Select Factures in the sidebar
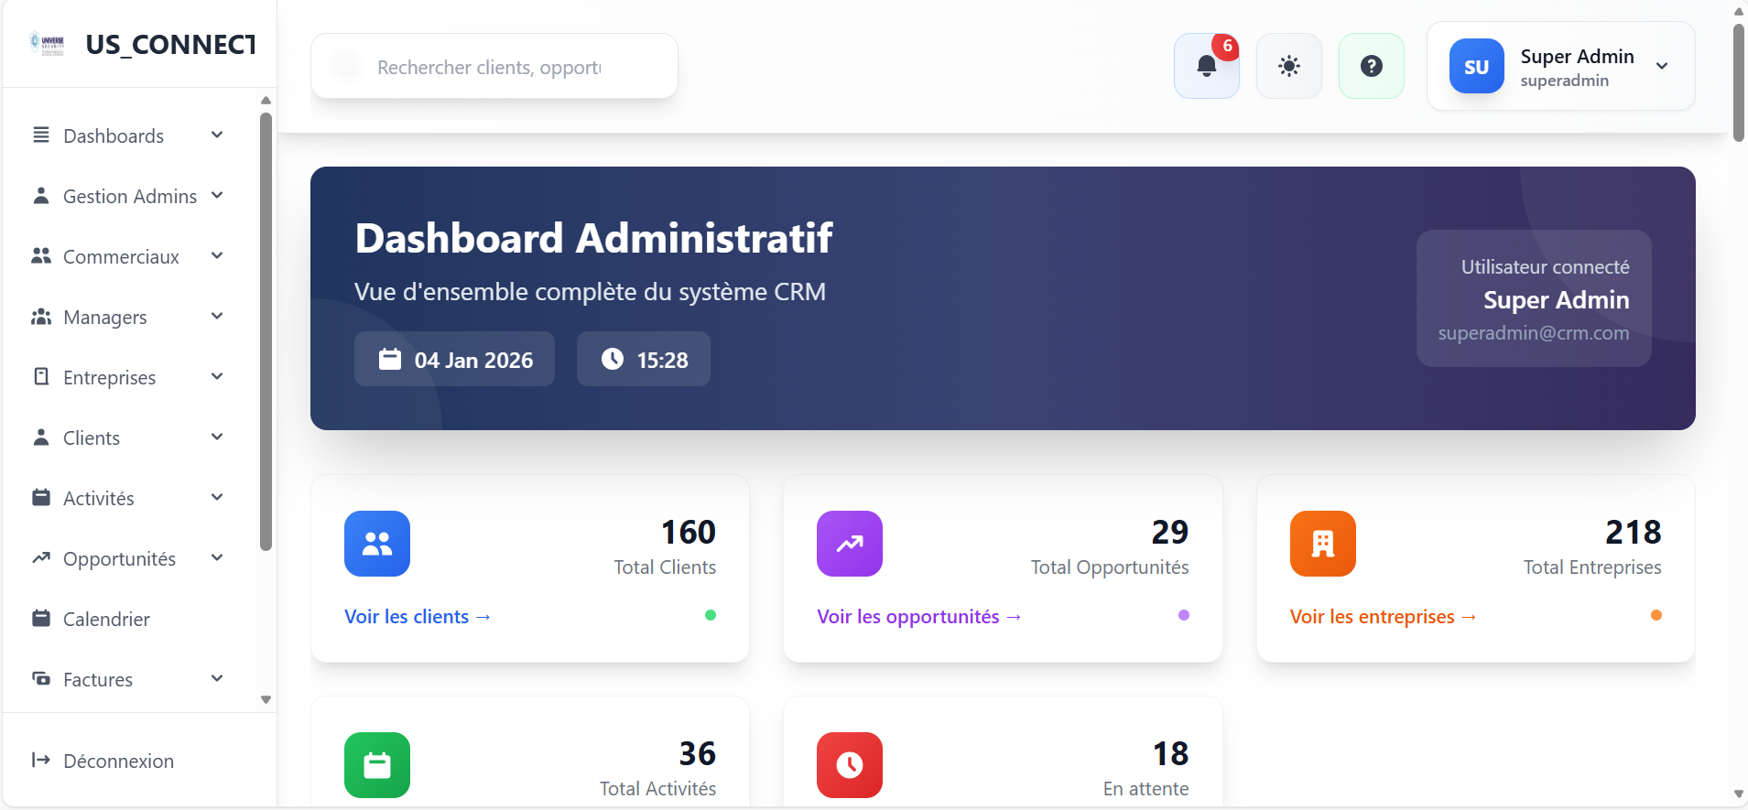This screenshot has width=1748, height=810. pos(98,679)
